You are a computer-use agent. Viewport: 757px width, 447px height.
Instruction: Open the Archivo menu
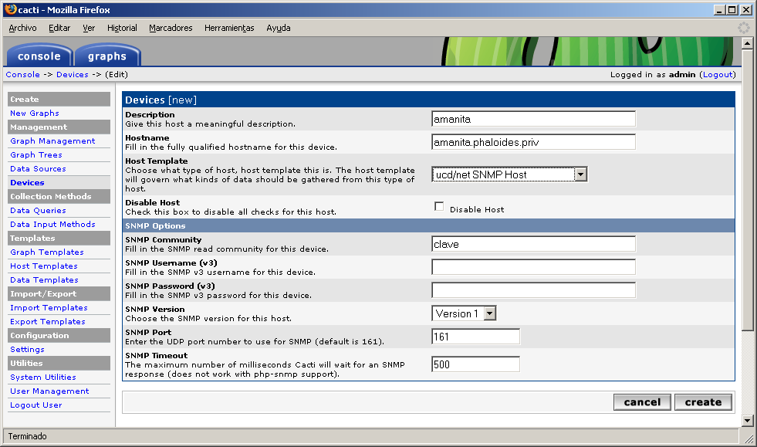pyautogui.click(x=22, y=28)
